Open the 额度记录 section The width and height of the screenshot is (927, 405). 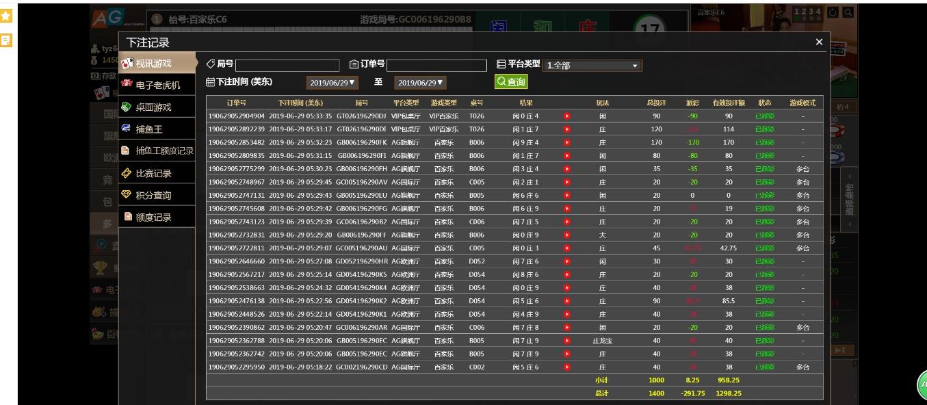pos(153,218)
